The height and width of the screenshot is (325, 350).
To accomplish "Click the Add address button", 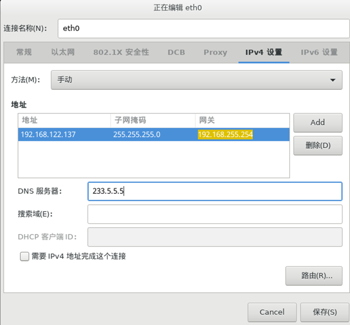I will click(318, 122).
